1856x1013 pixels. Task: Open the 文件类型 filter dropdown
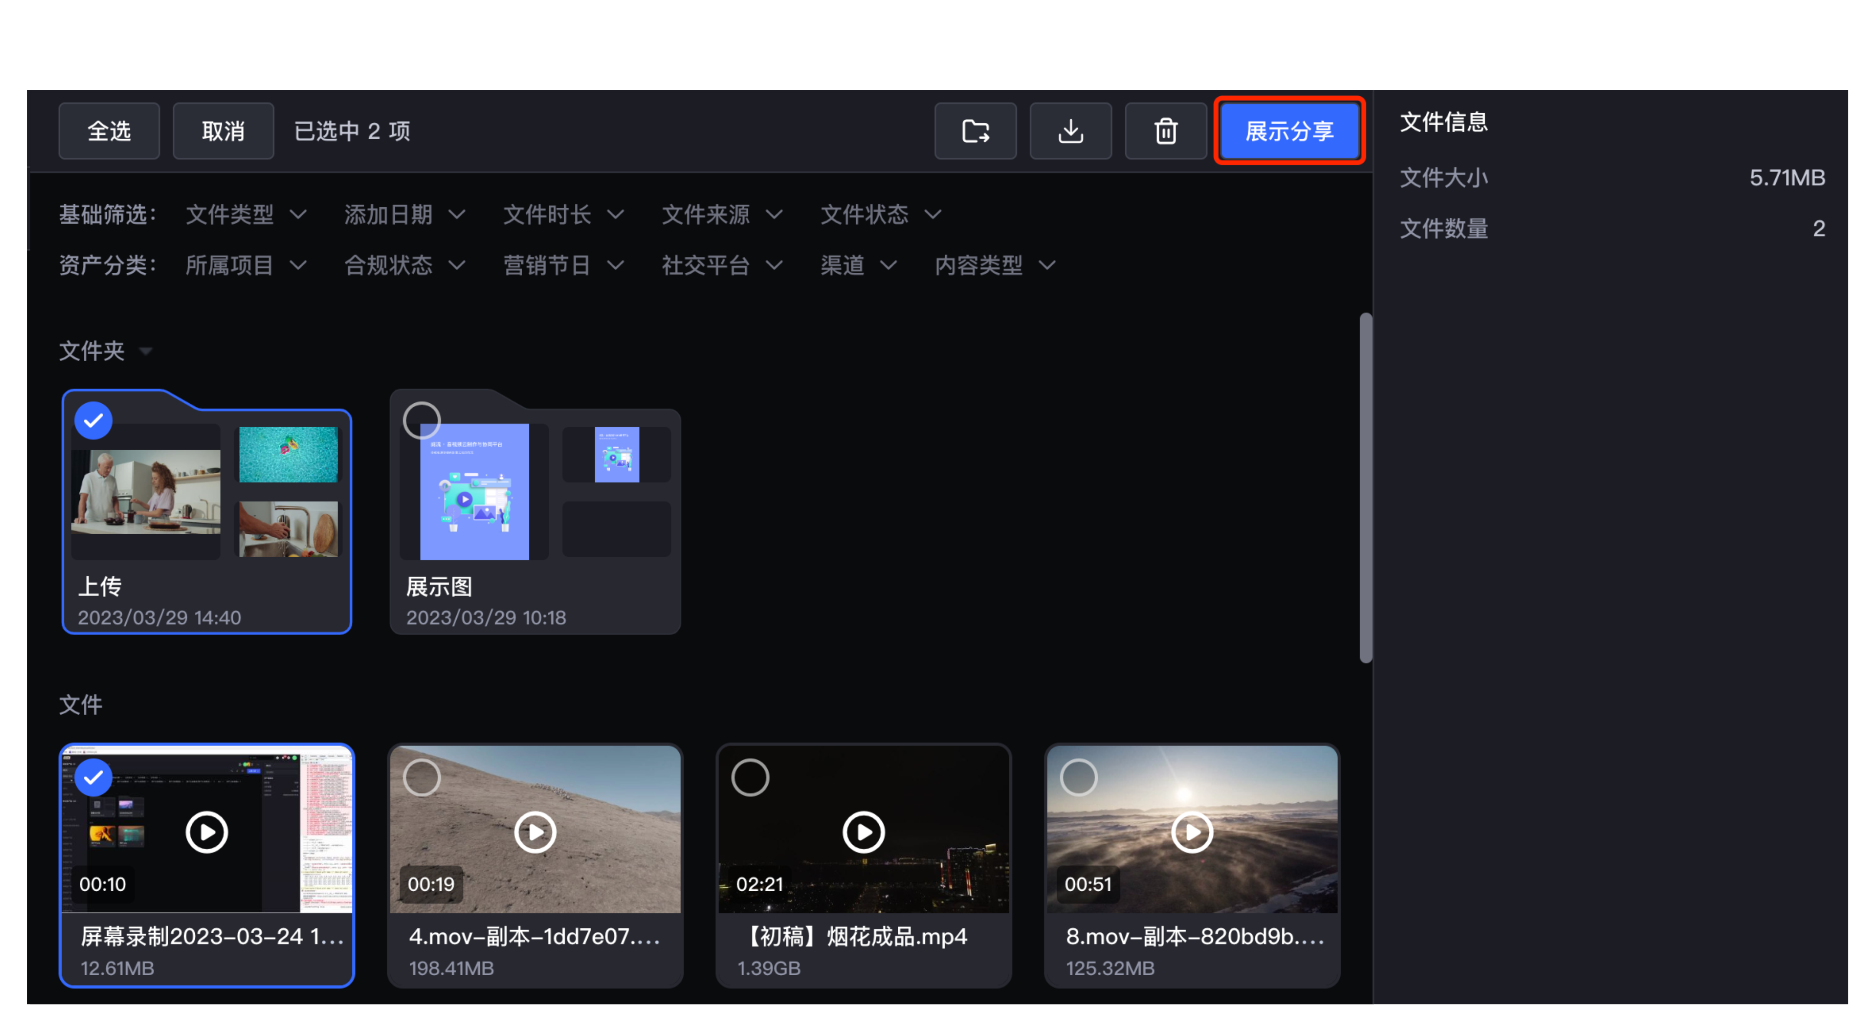click(x=246, y=214)
